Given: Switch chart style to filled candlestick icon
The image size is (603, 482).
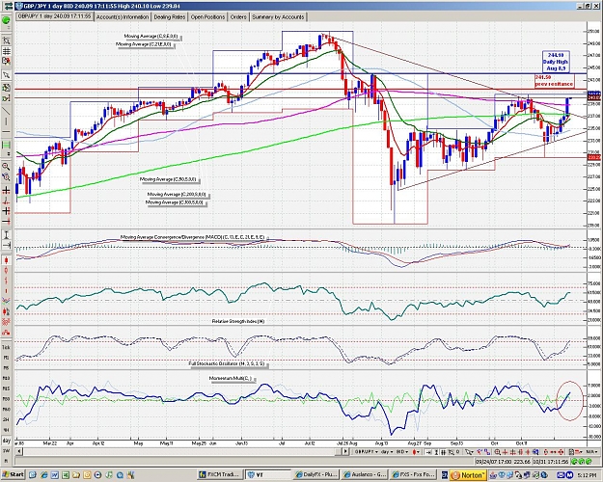Looking at the screenshot, I should click(x=6, y=260).
